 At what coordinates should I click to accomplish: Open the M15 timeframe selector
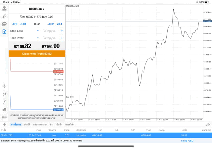(x=4, y=118)
